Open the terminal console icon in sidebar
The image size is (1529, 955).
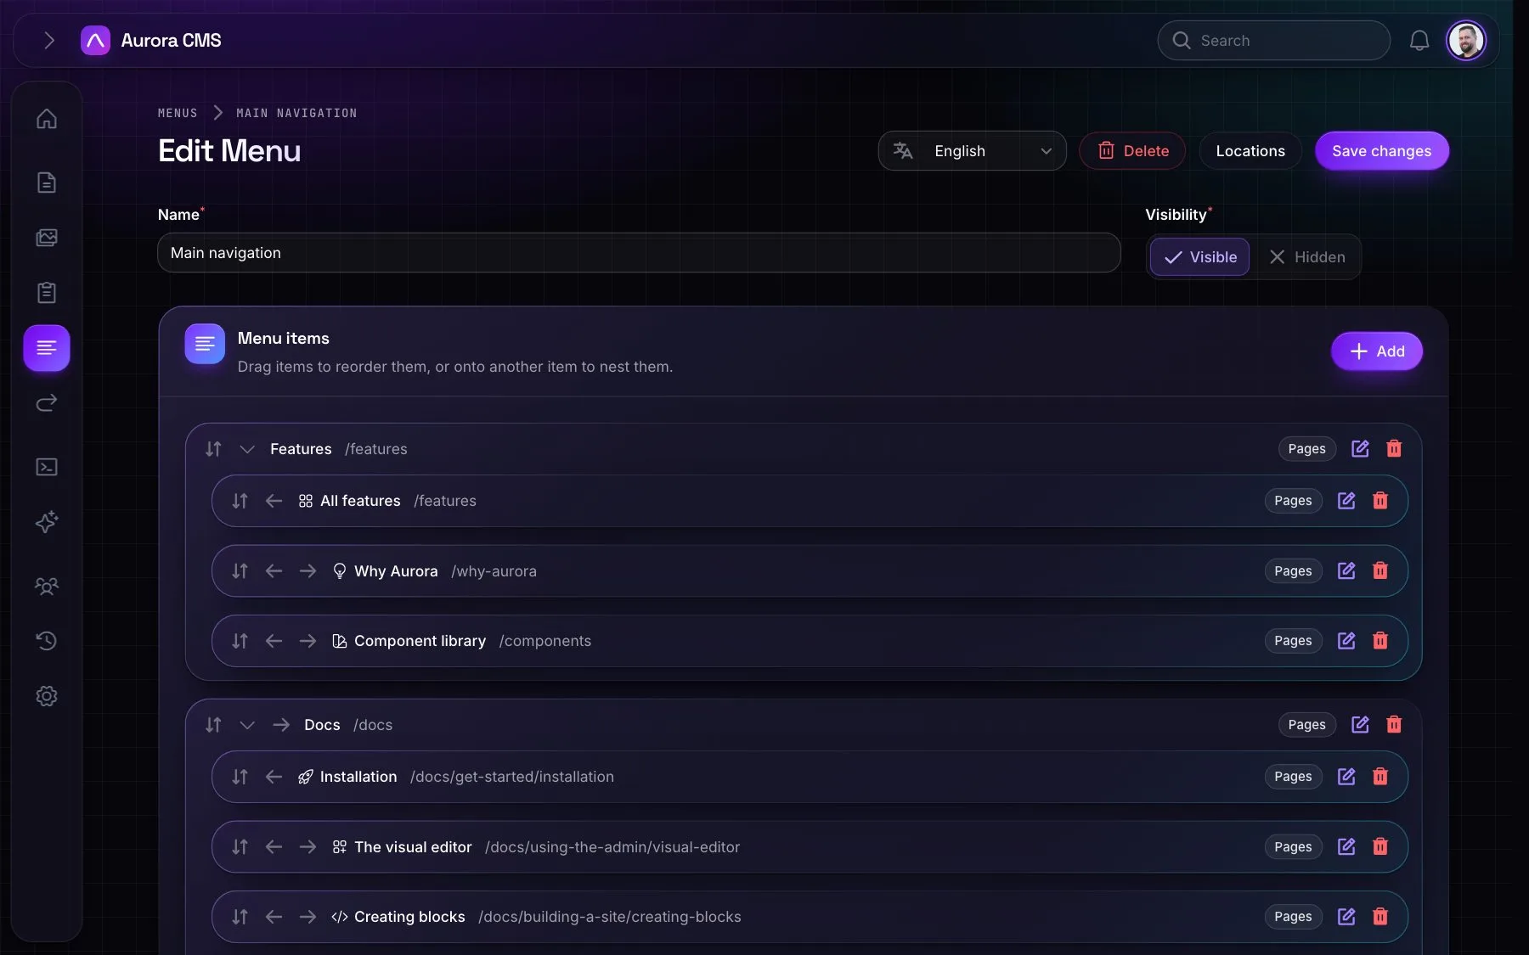click(x=47, y=467)
